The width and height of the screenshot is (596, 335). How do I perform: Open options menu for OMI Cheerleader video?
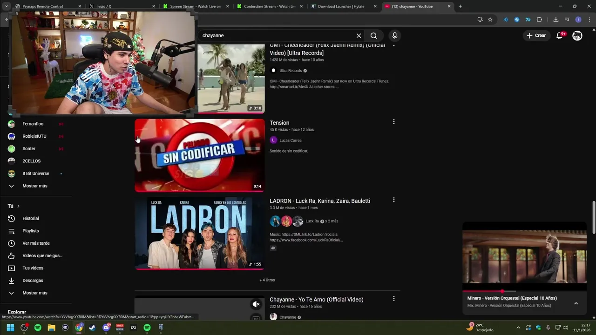pyautogui.click(x=394, y=46)
